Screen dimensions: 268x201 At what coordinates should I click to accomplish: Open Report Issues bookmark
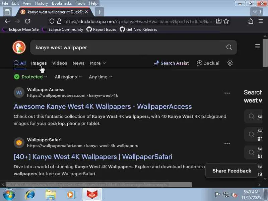[102, 29]
